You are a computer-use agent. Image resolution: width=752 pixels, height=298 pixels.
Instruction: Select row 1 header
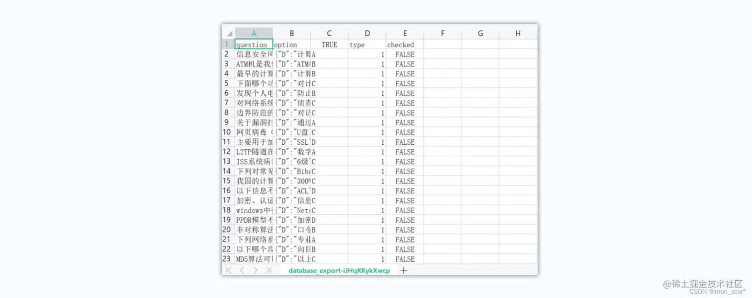229,44
